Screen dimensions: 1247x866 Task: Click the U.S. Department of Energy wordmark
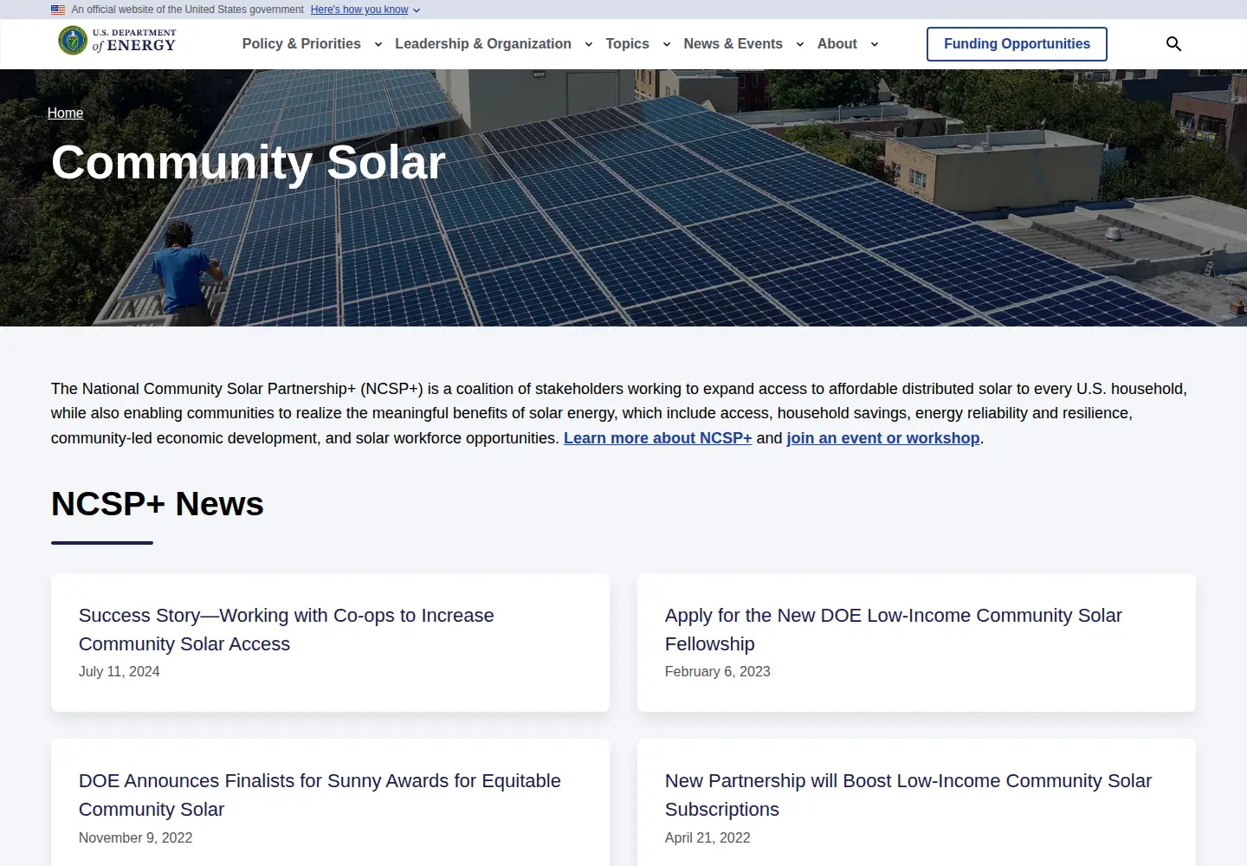[134, 40]
